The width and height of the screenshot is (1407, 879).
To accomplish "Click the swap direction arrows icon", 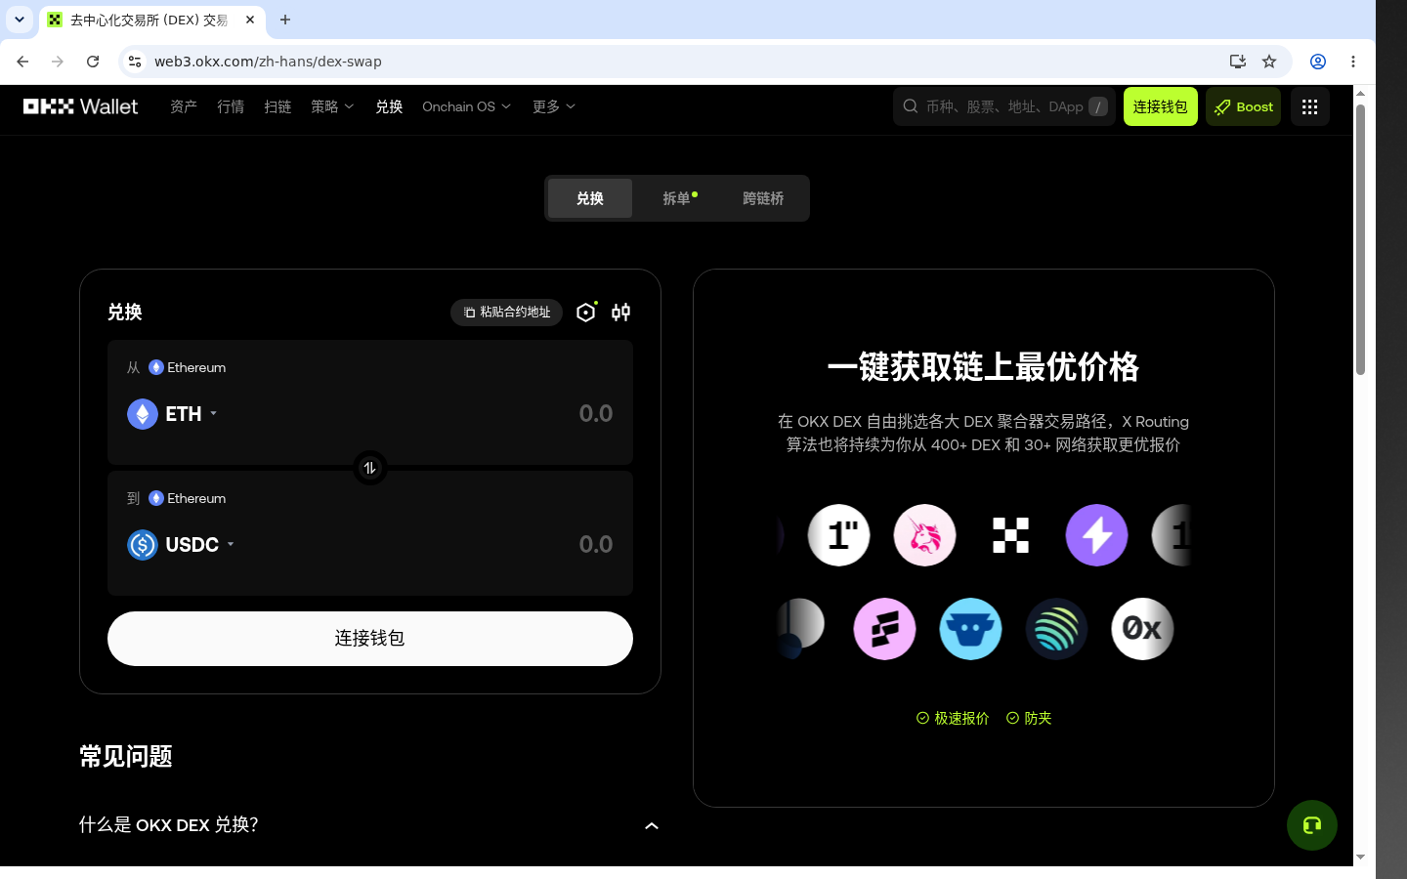I will [370, 468].
